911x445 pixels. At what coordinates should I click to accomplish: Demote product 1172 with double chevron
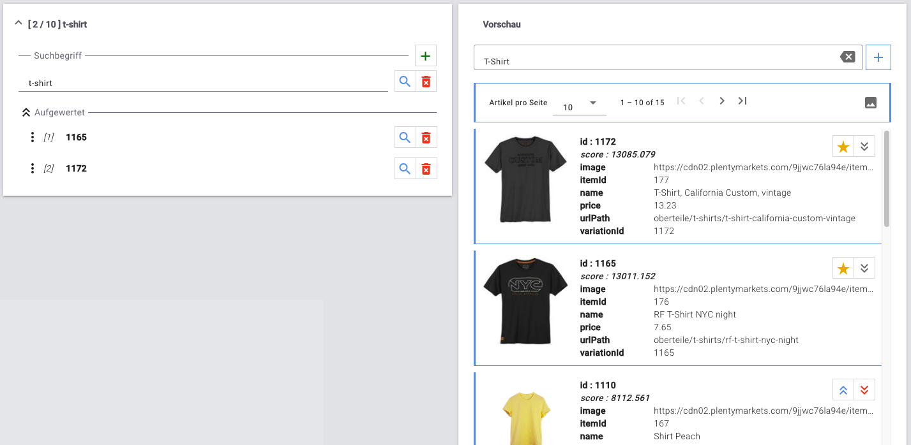coord(864,147)
